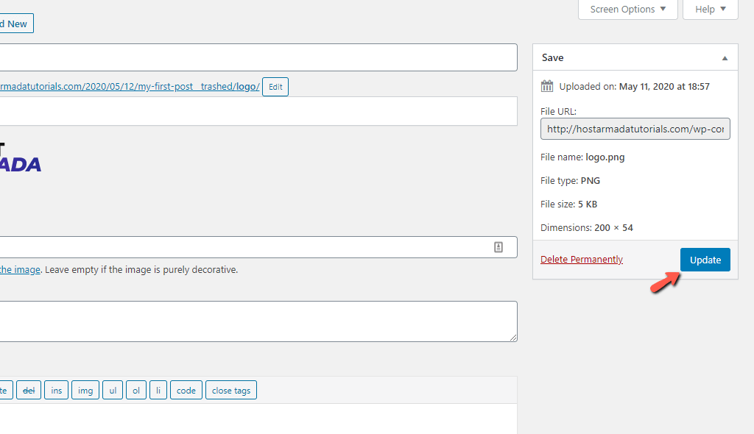Click the upload date May 11, 2020 at 18:57
The width and height of the screenshot is (754, 434).
(x=664, y=87)
